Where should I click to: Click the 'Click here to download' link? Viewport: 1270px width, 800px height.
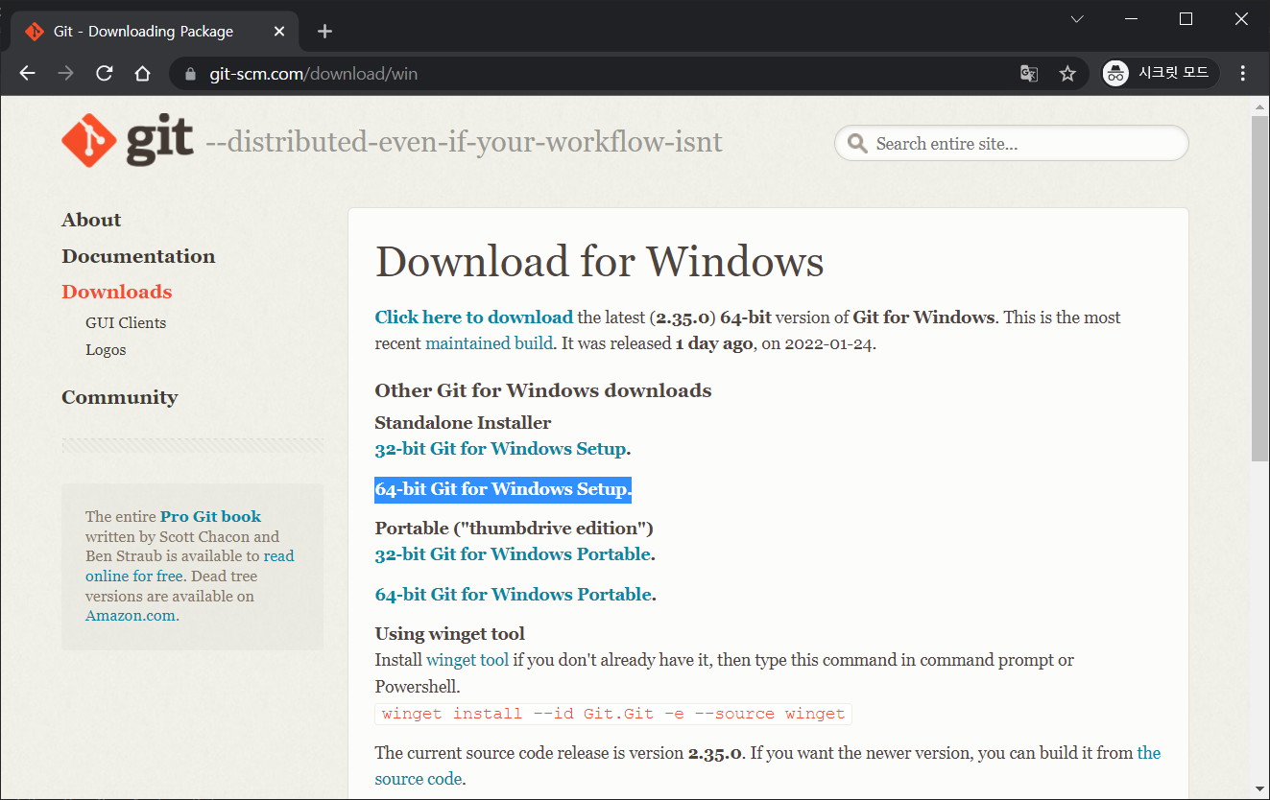[x=473, y=318]
